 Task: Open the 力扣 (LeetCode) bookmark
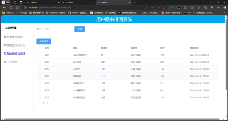tap(150, 13)
